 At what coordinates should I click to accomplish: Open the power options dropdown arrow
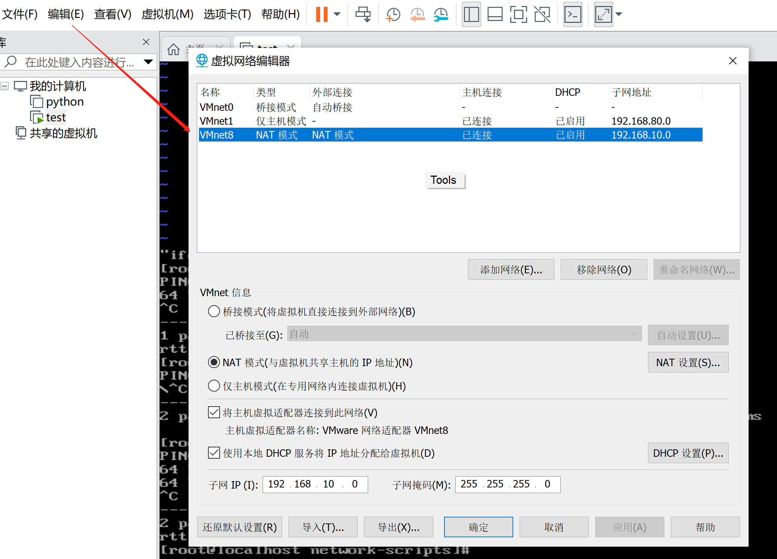(x=337, y=14)
